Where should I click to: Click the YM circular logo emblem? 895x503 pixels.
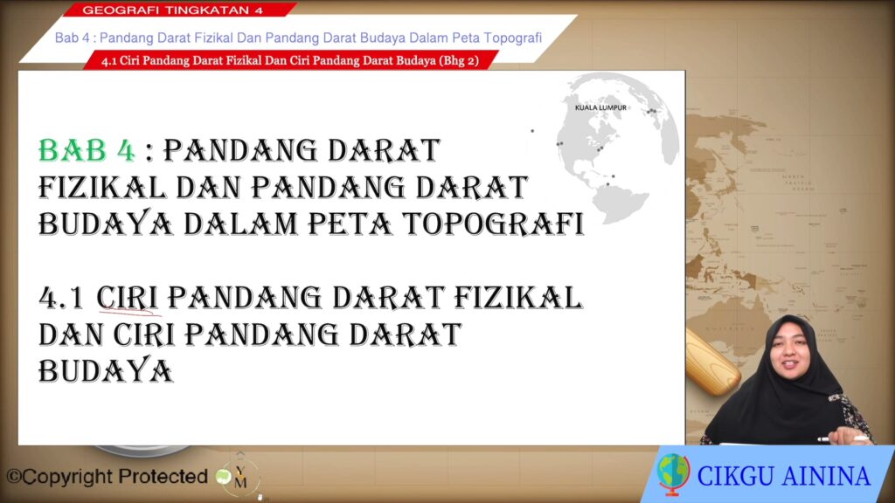[240, 477]
